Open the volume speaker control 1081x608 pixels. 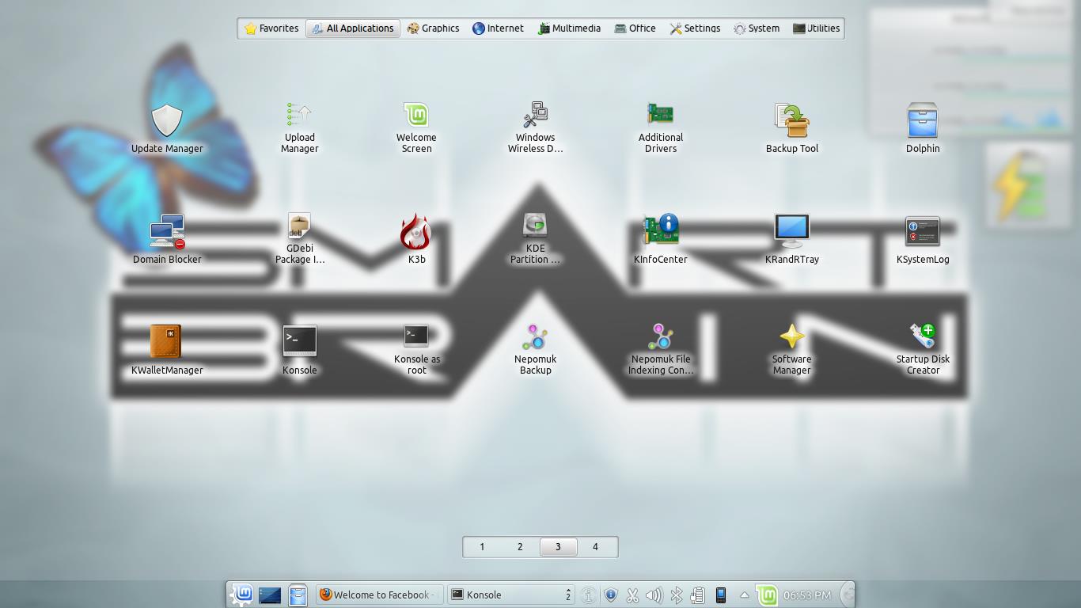point(654,595)
